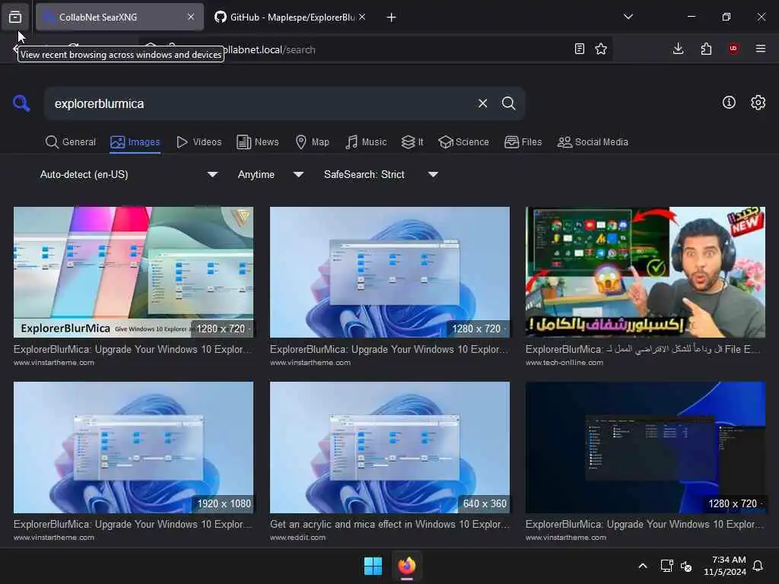The width and height of the screenshot is (779, 584).
Task: Open Firefox application hamburger menu
Action: point(761,49)
